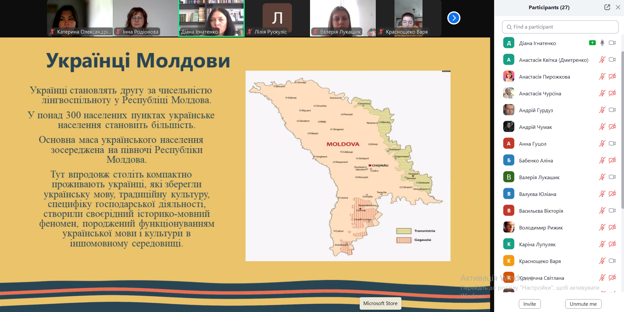Viewport: 624px width, 312px height.
Task: Click Володимир Рижик's profile avatar
Action: point(509,228)
